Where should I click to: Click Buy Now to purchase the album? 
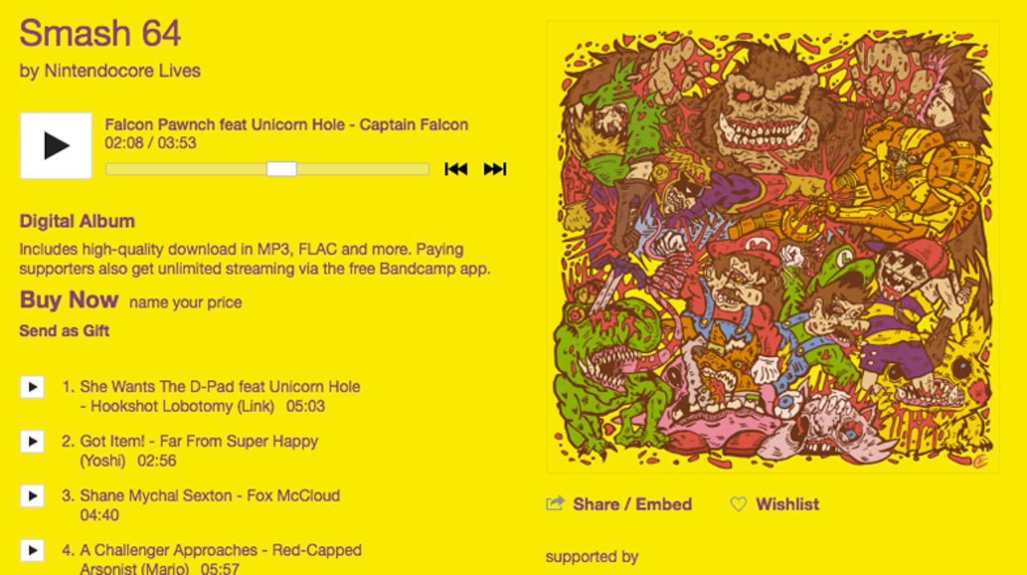tap(69, 300)
